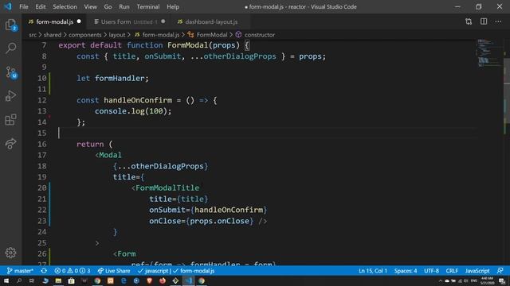Open the Windows notification center
This screenshot has height=286, width=510.
point(502,280)
